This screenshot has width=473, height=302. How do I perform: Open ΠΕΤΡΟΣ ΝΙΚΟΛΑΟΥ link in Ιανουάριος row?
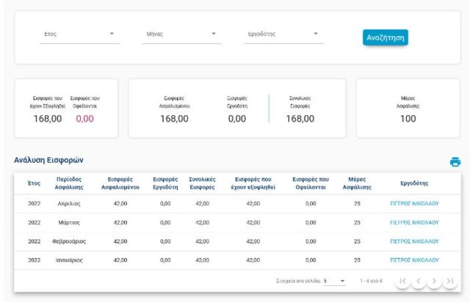pyautogui.click(x=414, y=259)
